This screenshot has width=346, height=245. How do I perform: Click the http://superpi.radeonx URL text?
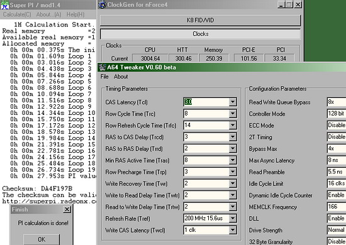[49, 202]
